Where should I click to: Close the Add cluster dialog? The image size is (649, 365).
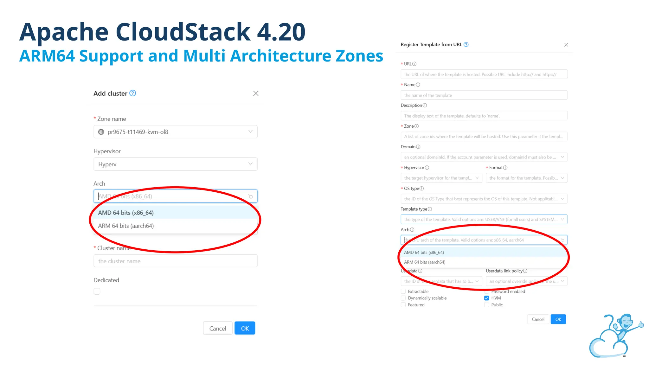coord(256,93)
